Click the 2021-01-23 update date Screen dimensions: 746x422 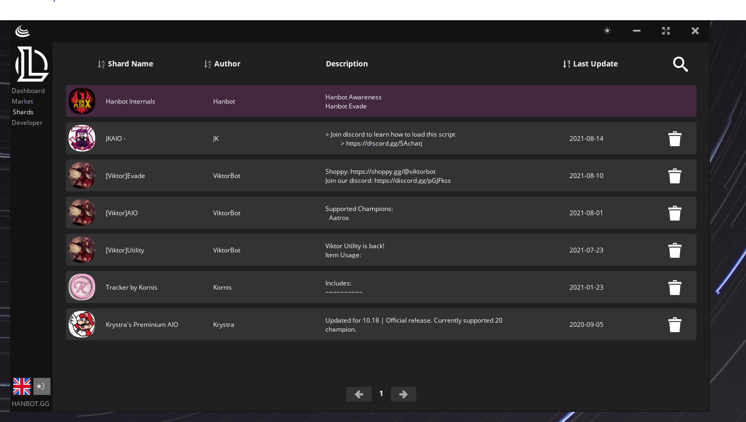586,288
